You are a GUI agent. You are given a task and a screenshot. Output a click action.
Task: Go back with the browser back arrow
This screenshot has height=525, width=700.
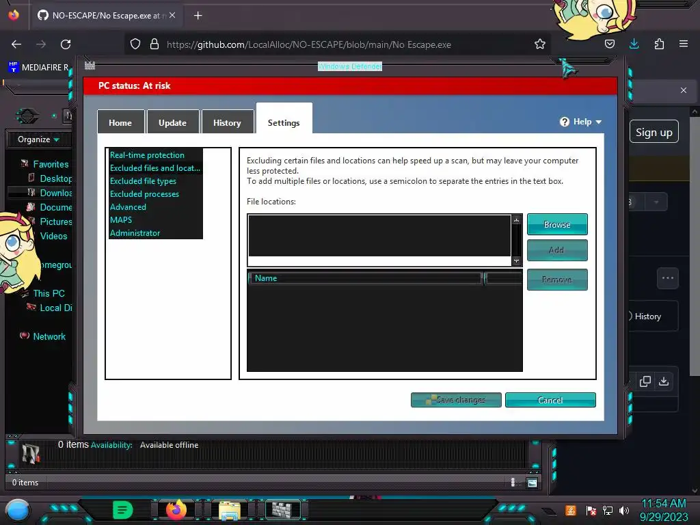point(16,44)
